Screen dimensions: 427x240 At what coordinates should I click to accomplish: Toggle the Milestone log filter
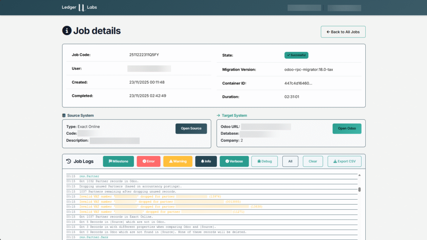click(x=118, y=161)
